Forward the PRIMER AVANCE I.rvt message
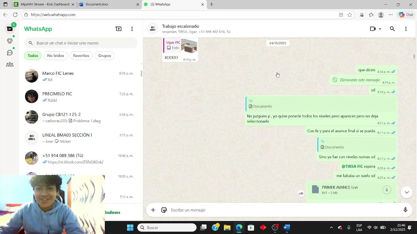The width and height of the screenshot is (417, 234). (x=301, y=194)
